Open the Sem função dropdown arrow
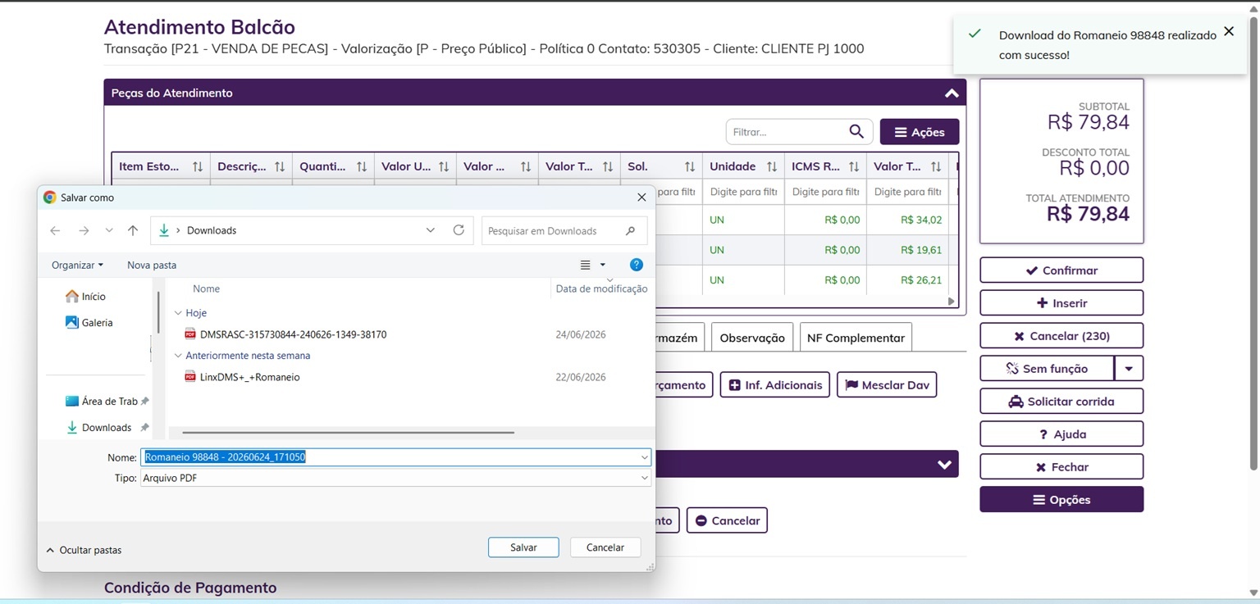 (x=1129, y=369)
